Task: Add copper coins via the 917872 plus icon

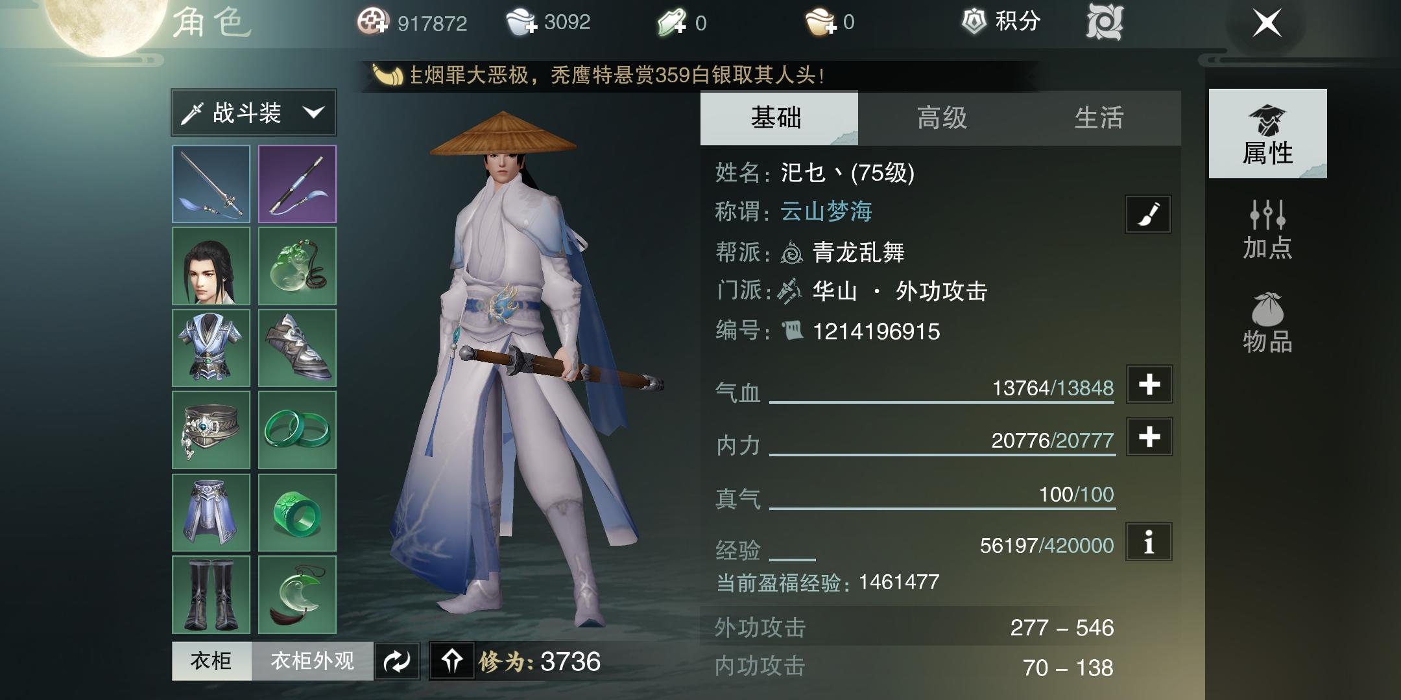Action: click(x=372, y=22)
